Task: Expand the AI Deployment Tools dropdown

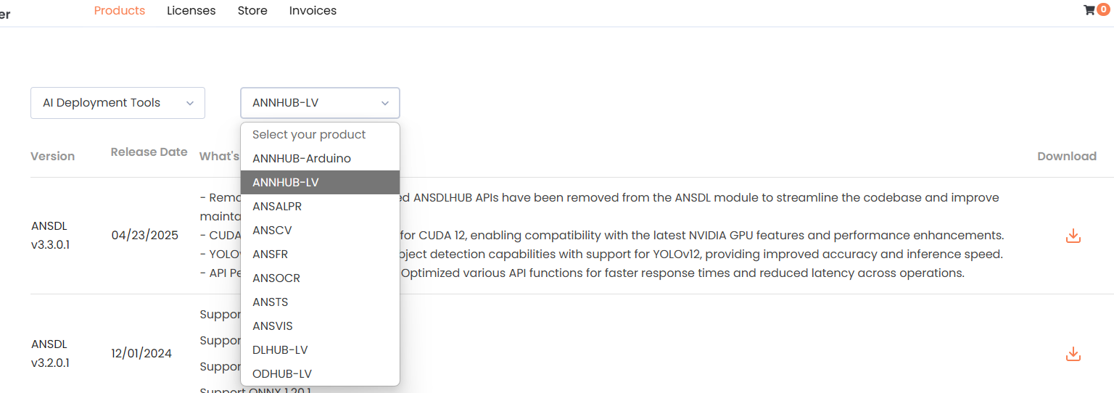Action: [x=117, y=103]
